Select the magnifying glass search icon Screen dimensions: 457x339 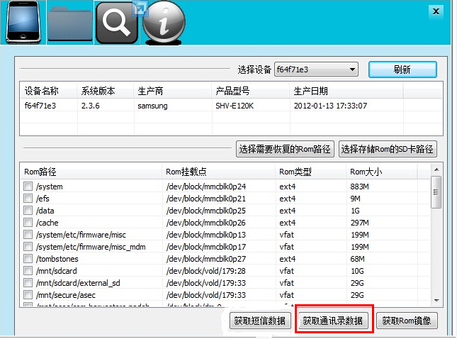(x=116, y=24)
